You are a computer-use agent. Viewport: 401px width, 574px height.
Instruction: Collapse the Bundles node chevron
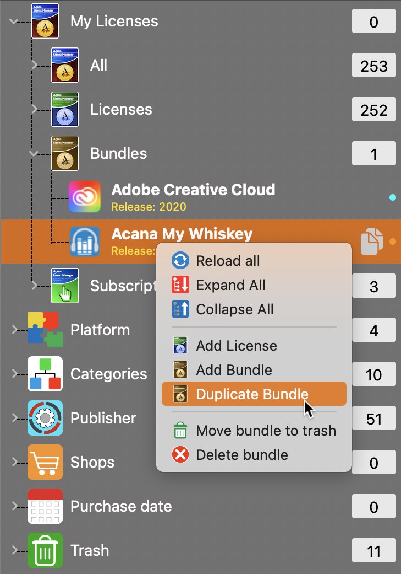pyautogui.click(x=34, y=154)
